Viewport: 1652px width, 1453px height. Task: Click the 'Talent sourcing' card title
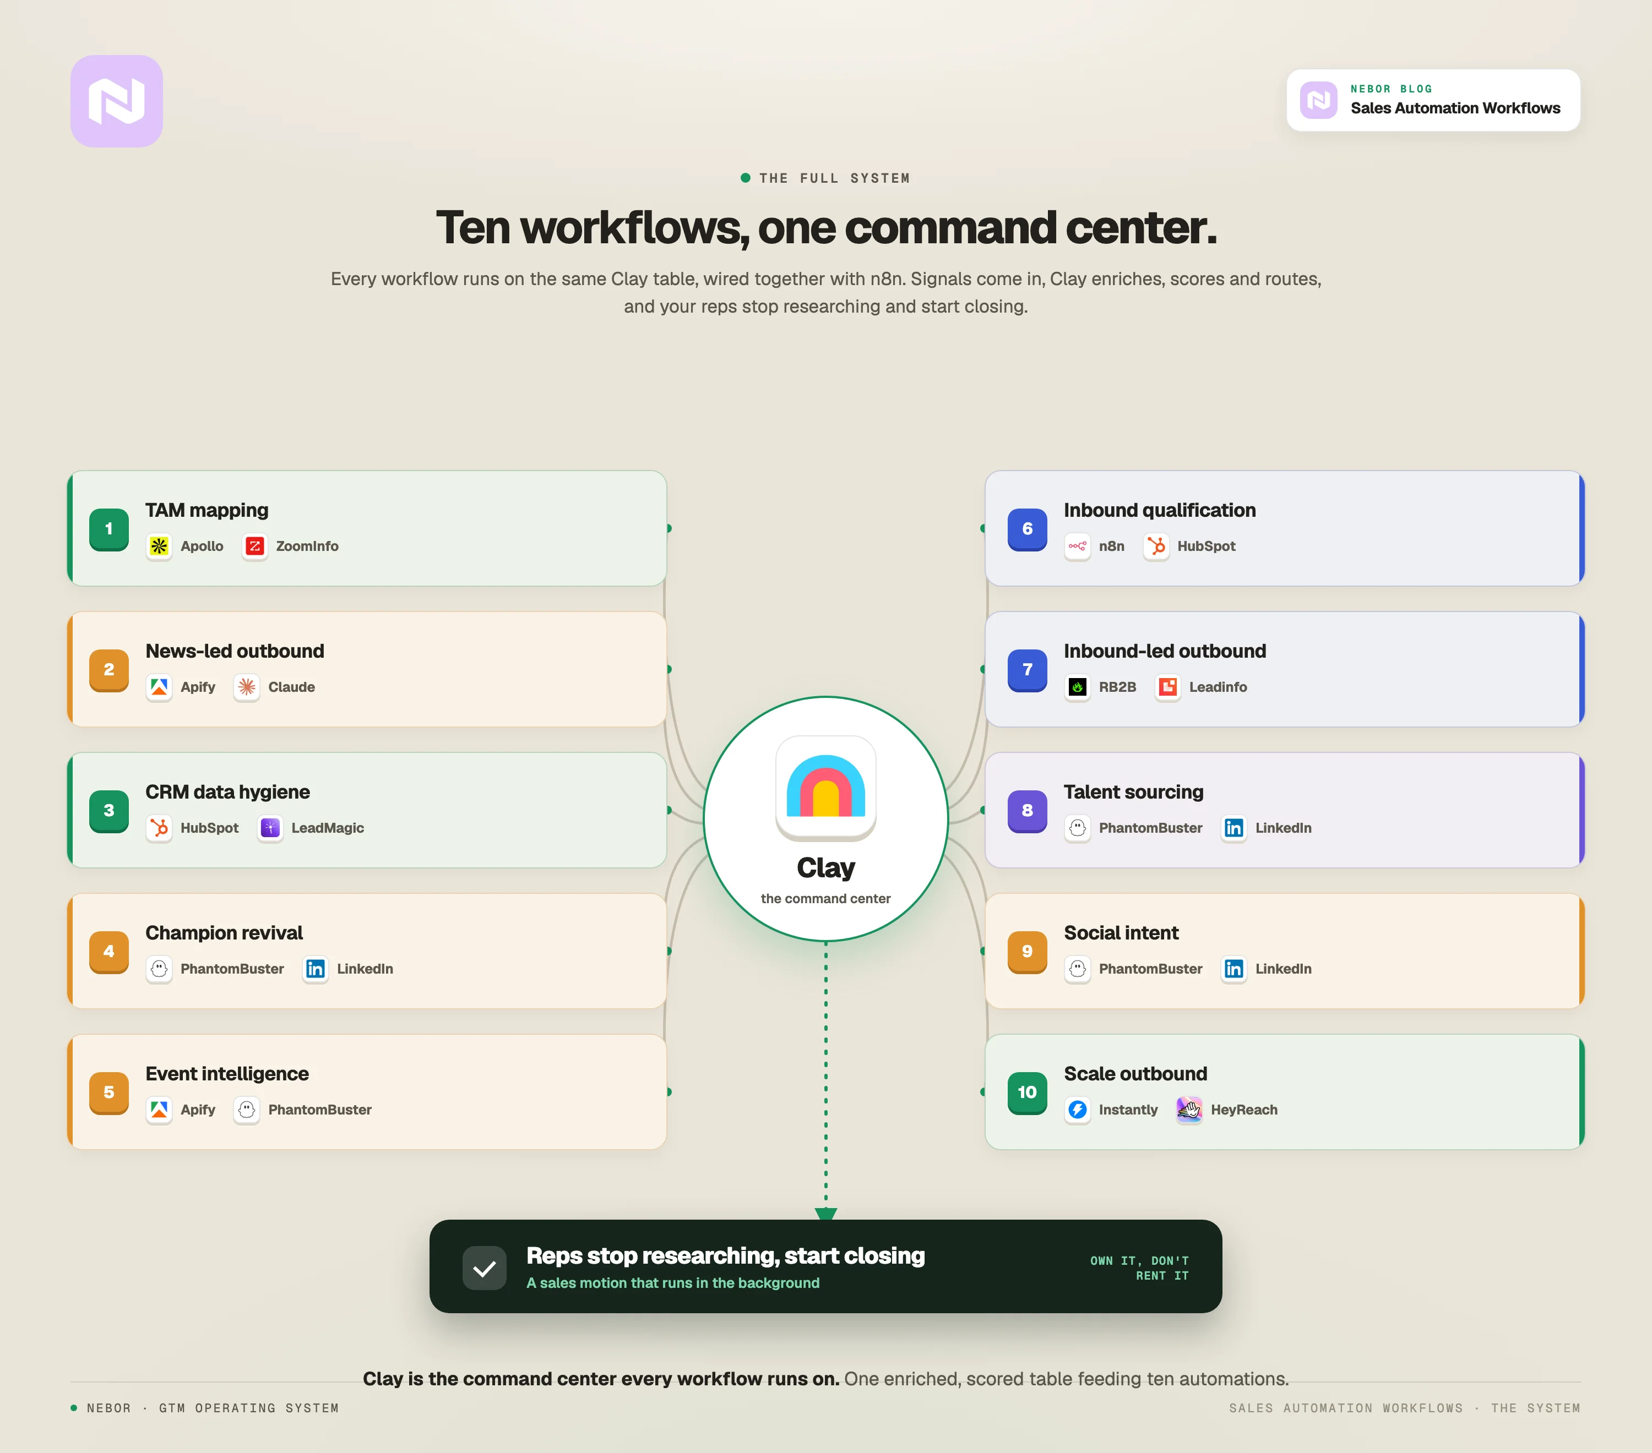pos(1133,793)
